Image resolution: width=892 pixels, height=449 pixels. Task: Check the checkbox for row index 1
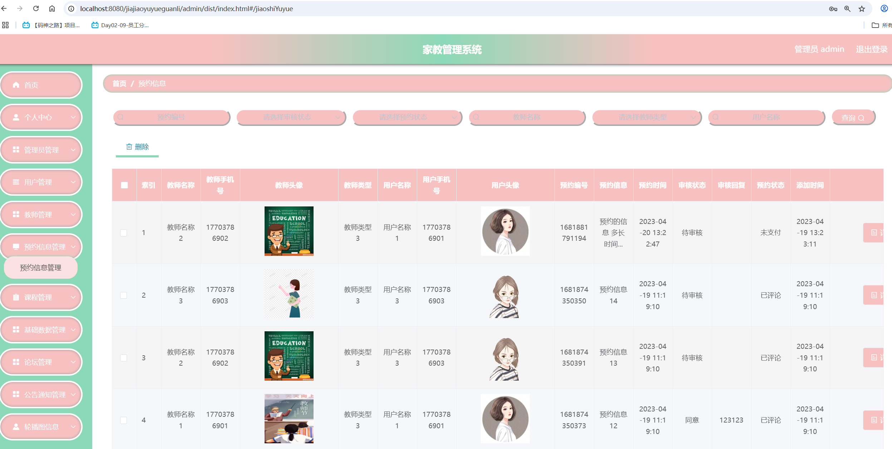coord(124,233)
